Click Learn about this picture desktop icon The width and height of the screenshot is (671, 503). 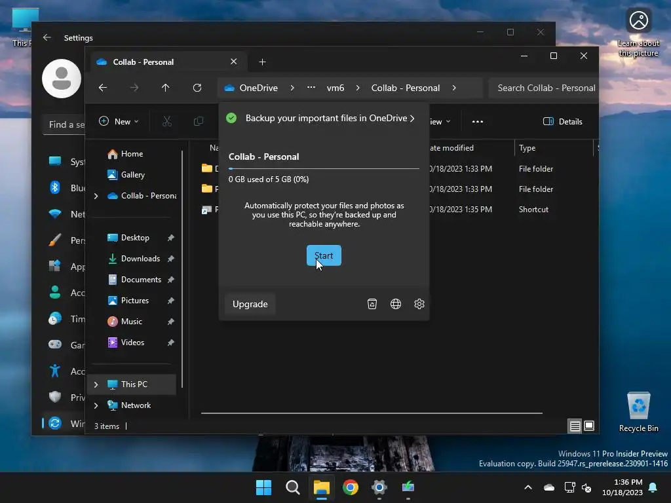(x=638, y=33)
